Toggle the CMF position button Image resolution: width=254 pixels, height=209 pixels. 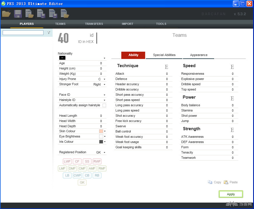coord(82,168)
